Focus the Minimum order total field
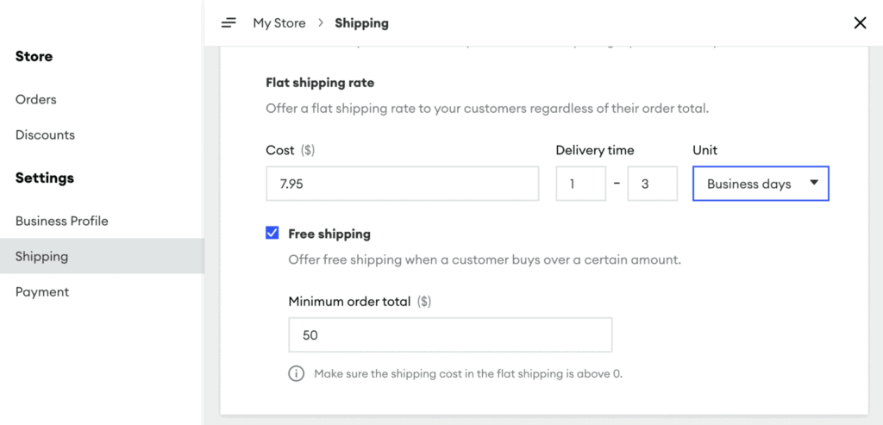883x425 pixels. click(x=450, y=335)
